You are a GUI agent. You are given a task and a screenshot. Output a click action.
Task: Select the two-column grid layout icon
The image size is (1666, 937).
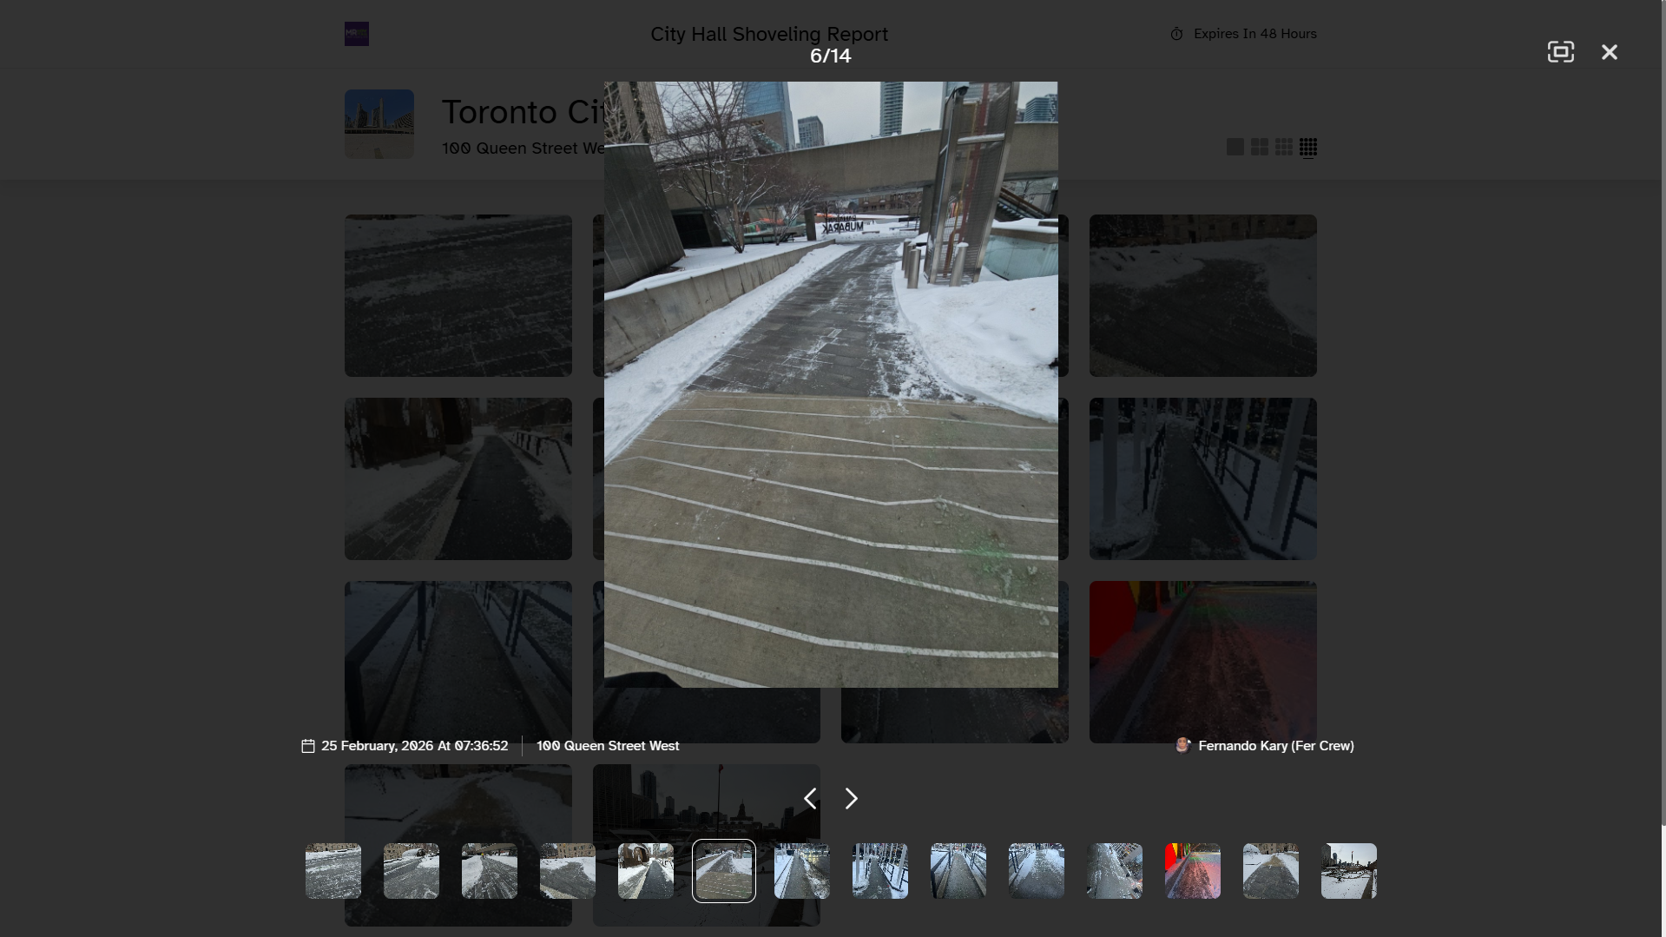pyautogui.click(x=1259, y=147)
